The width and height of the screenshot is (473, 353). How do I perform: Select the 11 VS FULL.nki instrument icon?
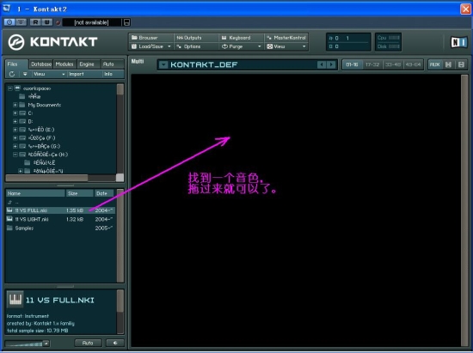tap(9, 210)
